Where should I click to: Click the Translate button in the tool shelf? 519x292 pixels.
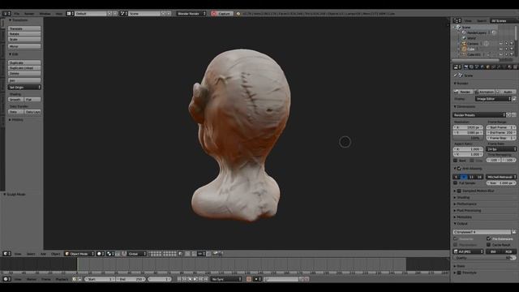coord(24,29)
